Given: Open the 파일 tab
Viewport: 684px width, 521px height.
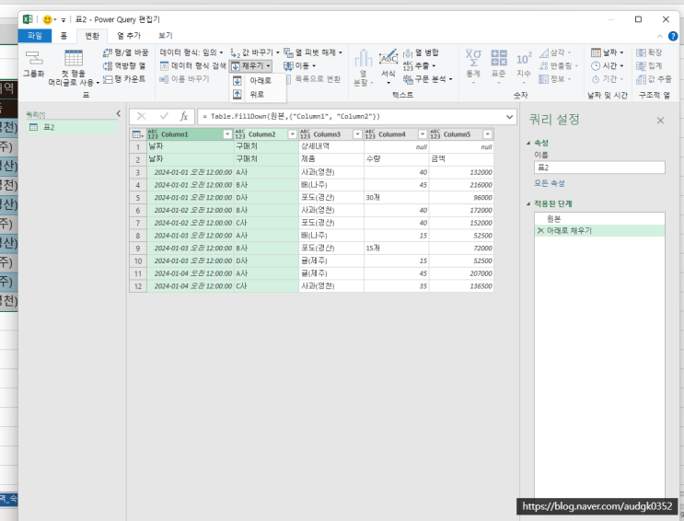Looking at the screenshot, I should pyautogui.click(x=34, y=35).
